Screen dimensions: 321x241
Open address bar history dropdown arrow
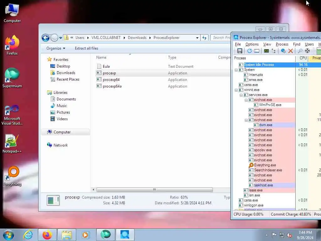197,38
